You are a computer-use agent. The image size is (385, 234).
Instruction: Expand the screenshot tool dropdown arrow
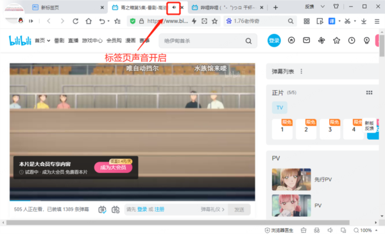pyautogui.click(x=355, y=21)
